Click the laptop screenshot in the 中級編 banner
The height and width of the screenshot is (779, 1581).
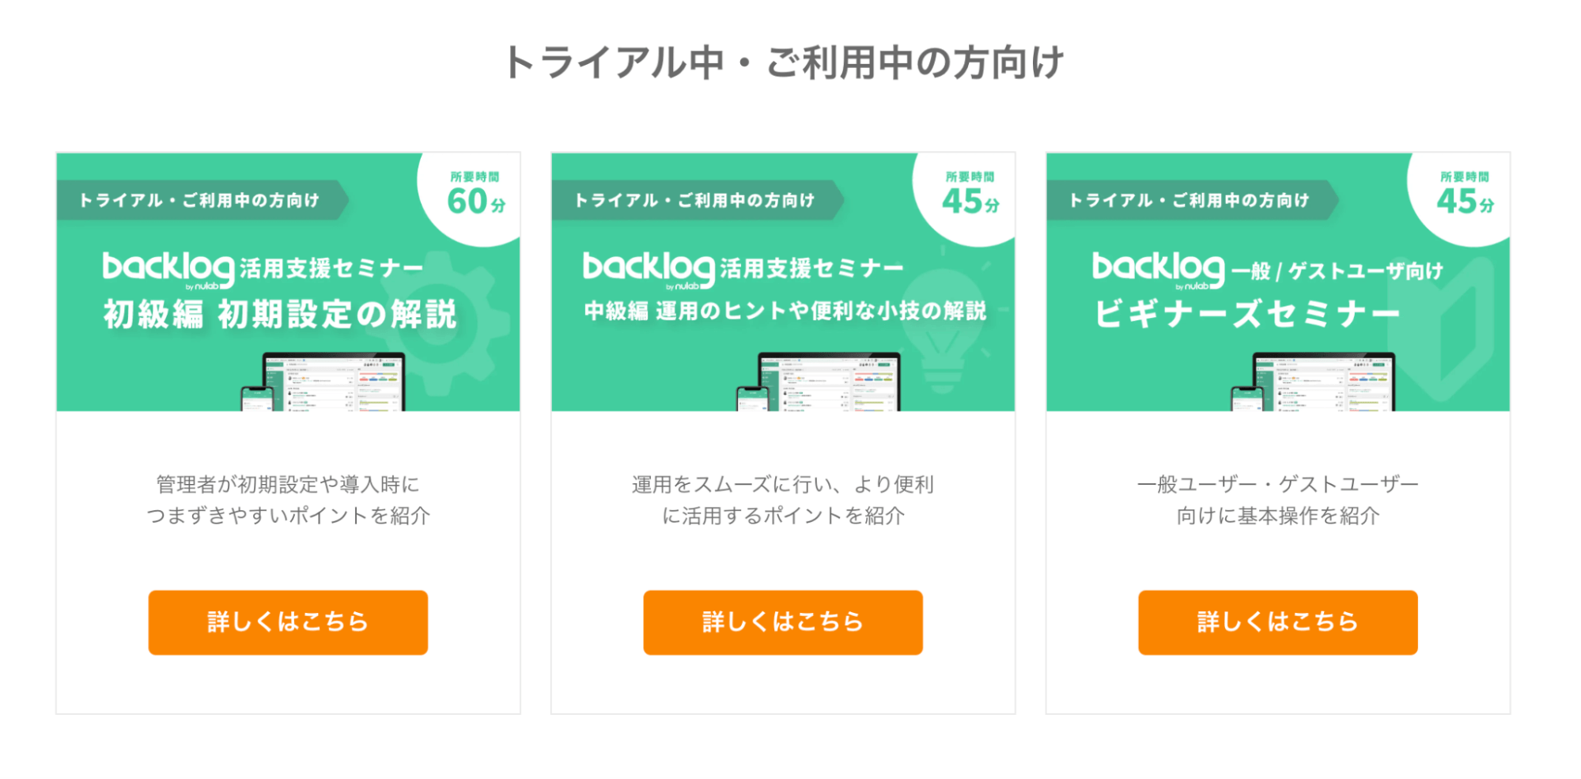(x=829, y=383)
